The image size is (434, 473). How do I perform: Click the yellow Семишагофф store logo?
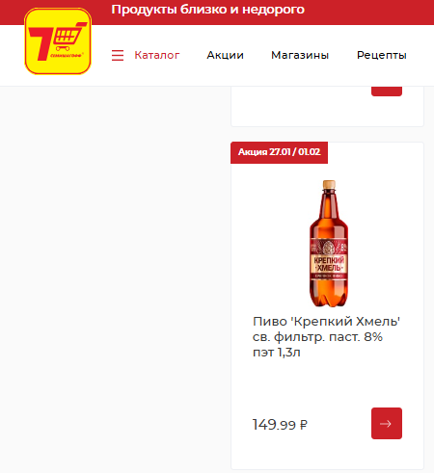click(58, 41)
